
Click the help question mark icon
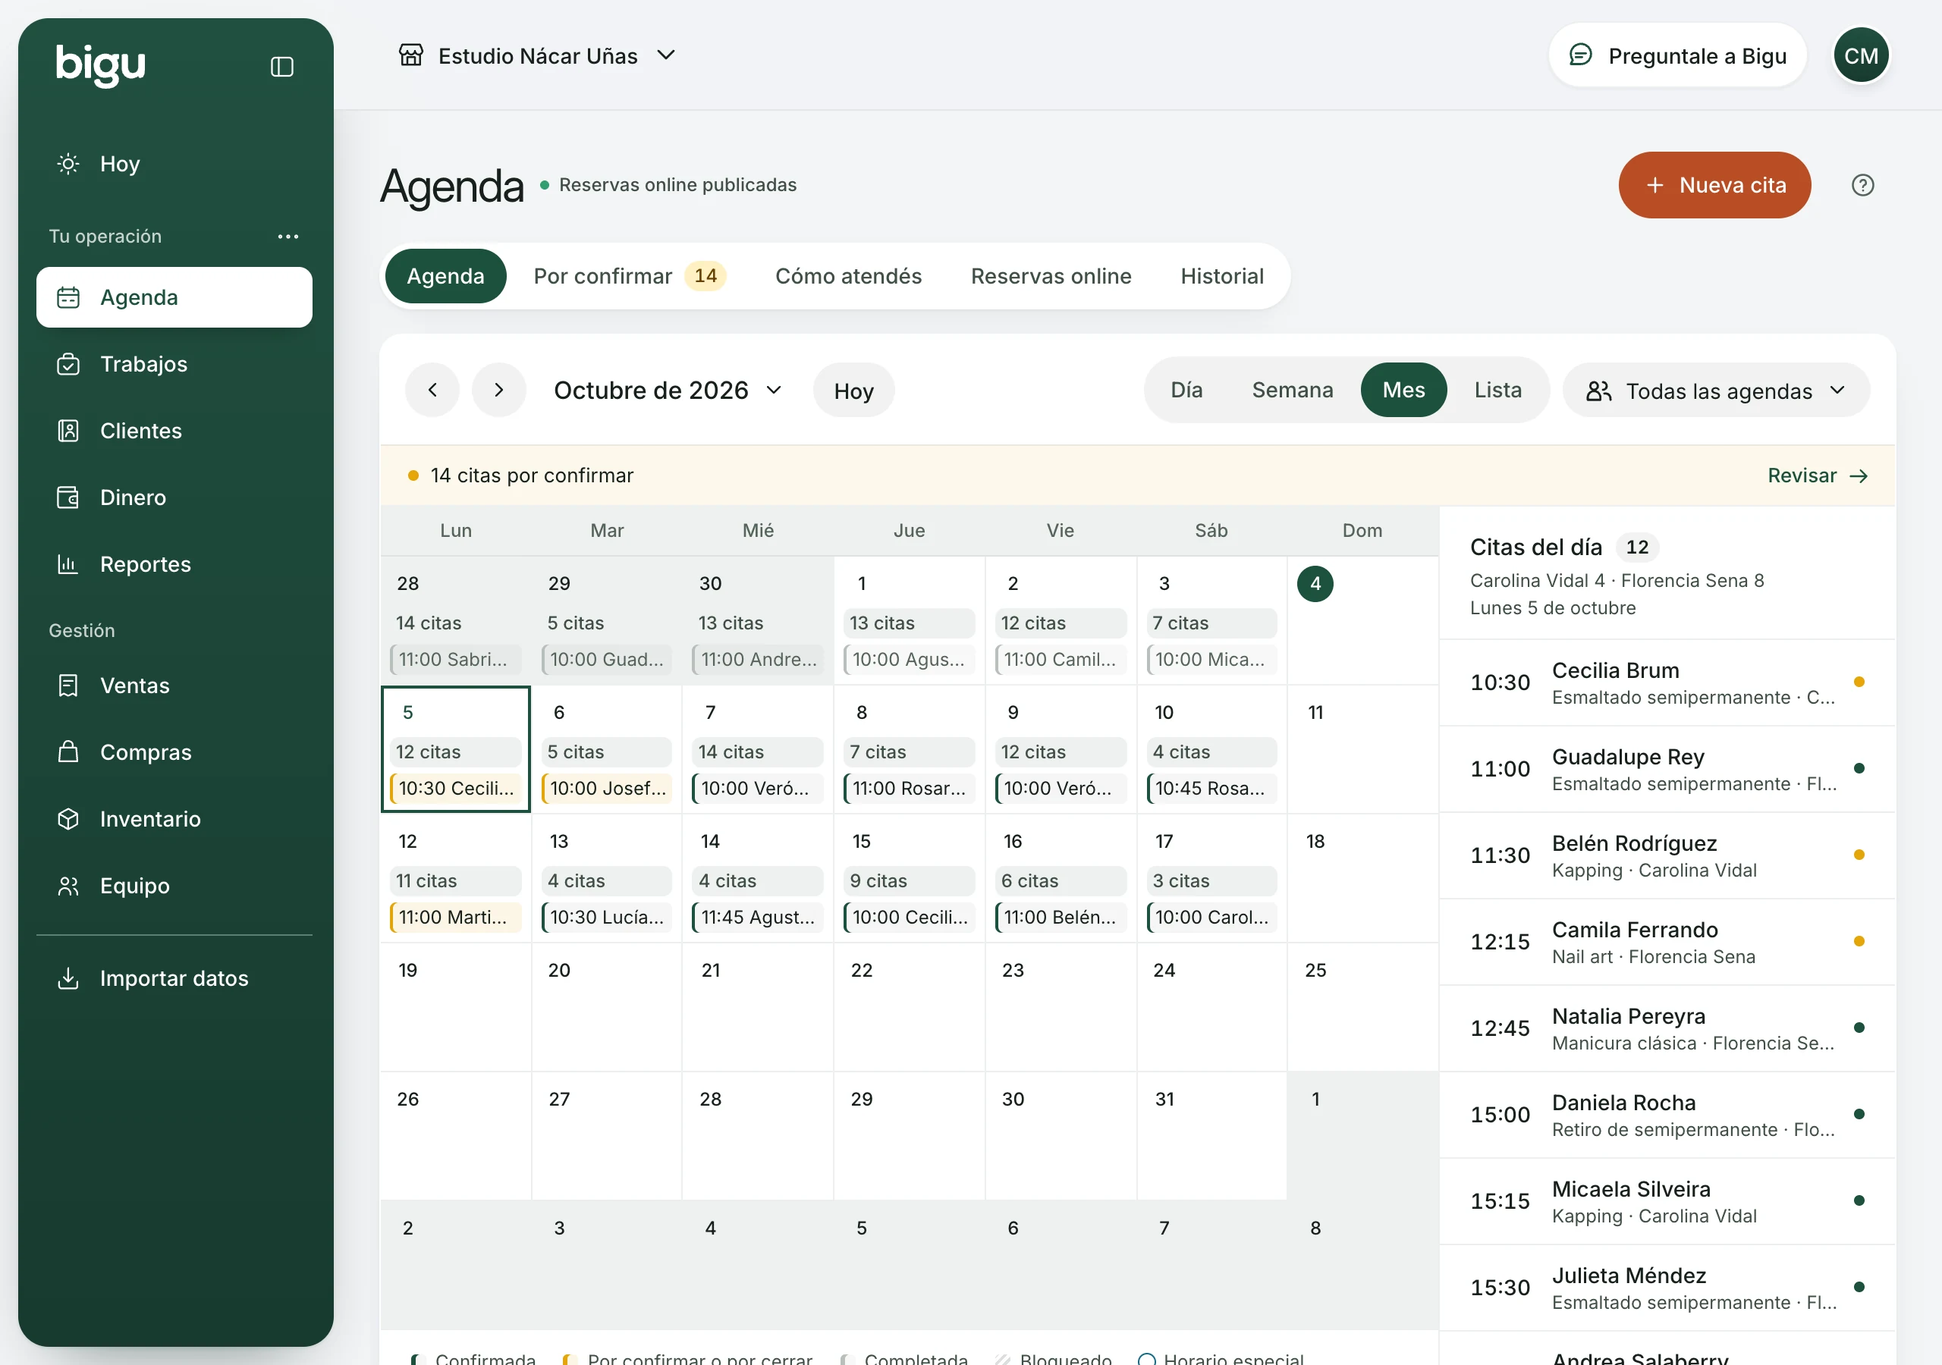click(1862, 184)
